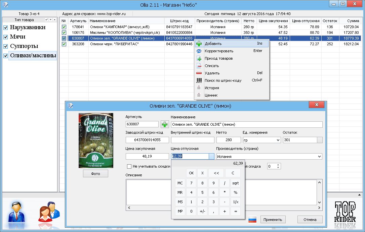Click the Фото button

tap(96, 173)
